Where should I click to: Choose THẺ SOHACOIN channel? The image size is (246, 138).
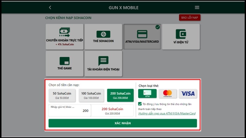point(103,36)
